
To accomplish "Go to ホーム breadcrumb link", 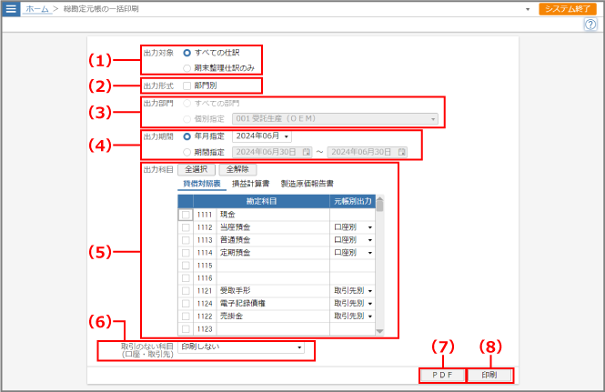I will pyautogui.click(x=37, y=8).
